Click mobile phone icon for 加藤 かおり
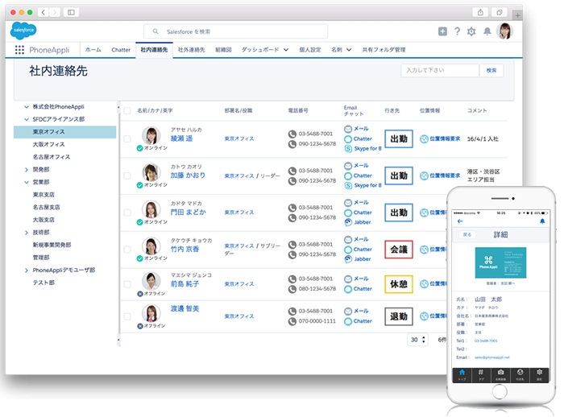564x417 pixels. point(292,181)
